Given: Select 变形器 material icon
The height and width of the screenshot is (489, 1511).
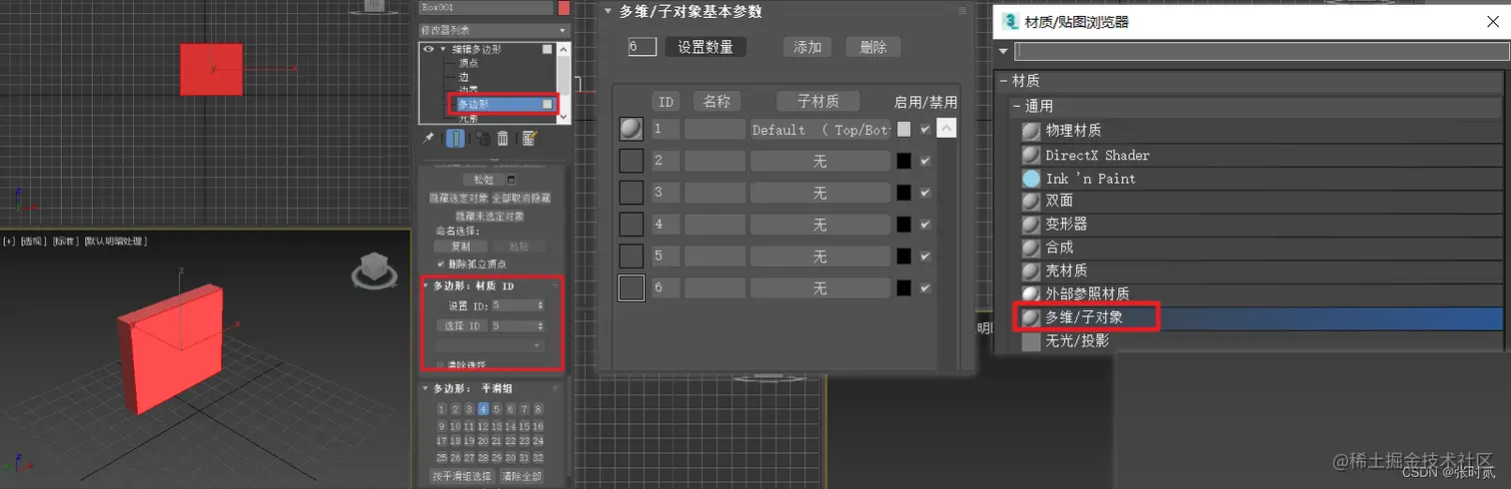Looking at the screenshot, I should 1031,225.
